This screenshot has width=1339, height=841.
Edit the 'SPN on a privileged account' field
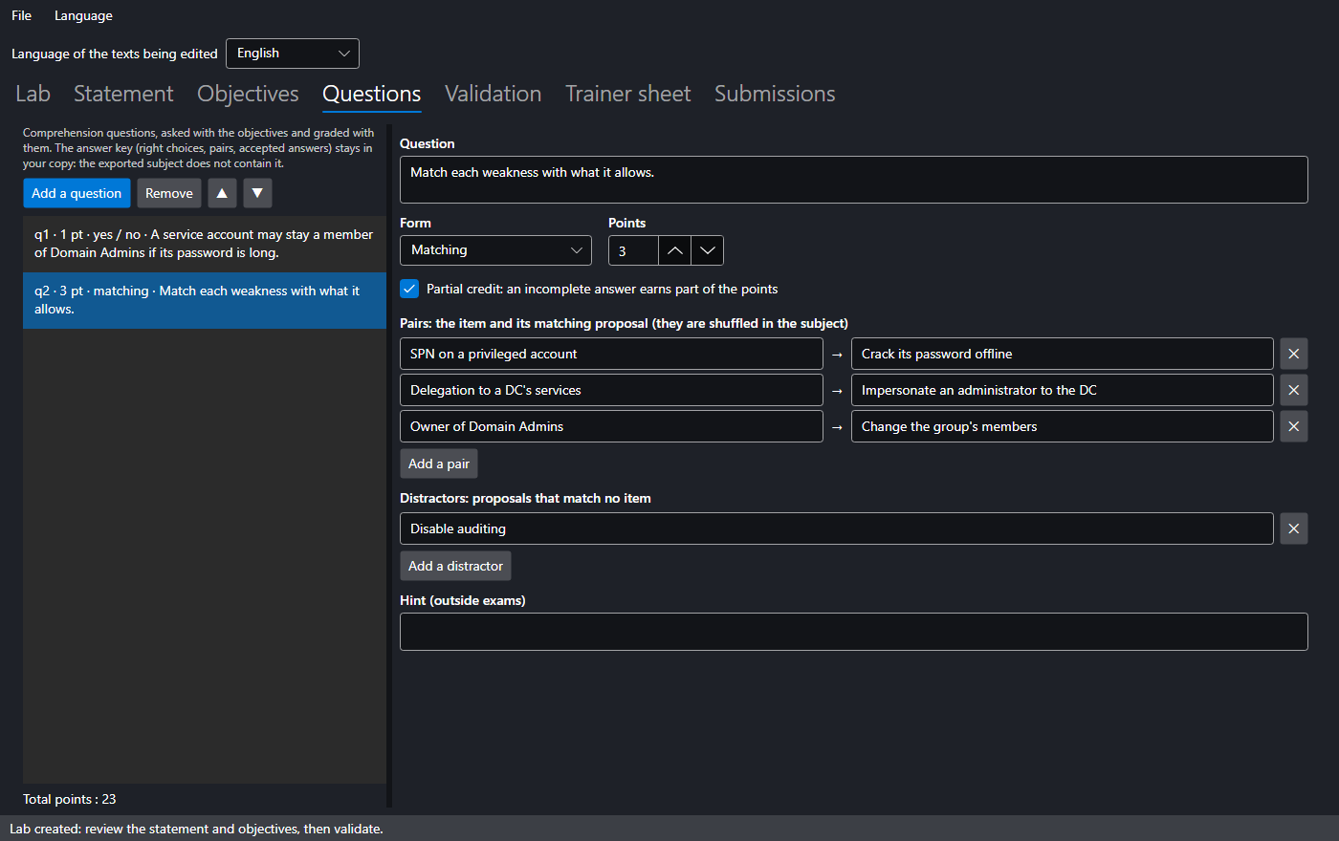click(x=611, y=354)
